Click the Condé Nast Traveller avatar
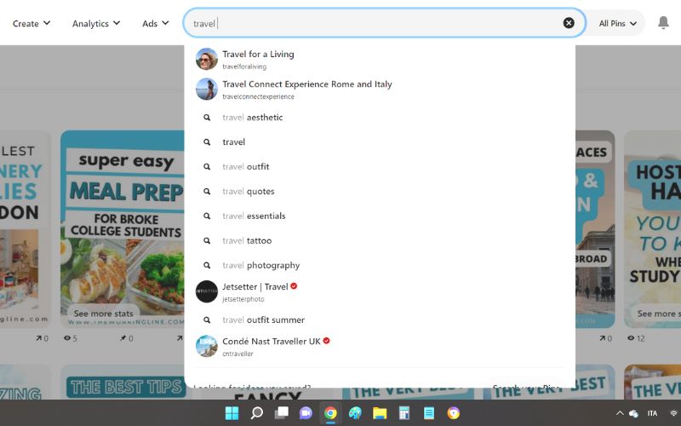681x426 pixels. (207, 347)
